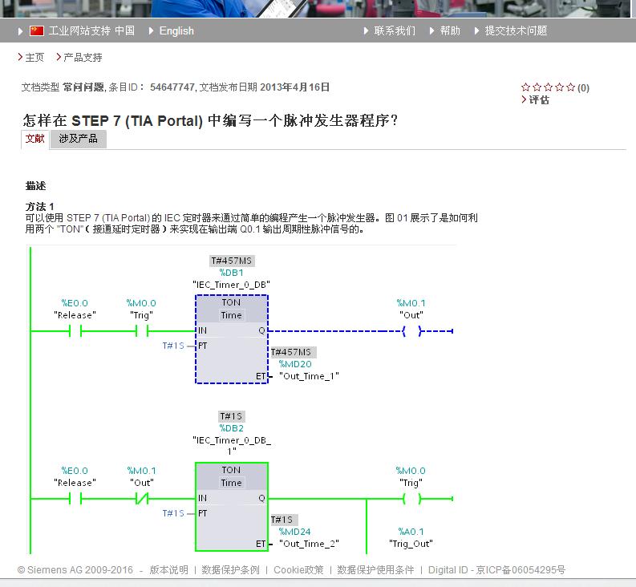
Task: Open 工业网站支持 中国 link
Action: tap(91, 30)
